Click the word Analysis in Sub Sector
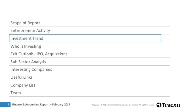The width and height of the screenshot is (181, 108). coord(39,62)
